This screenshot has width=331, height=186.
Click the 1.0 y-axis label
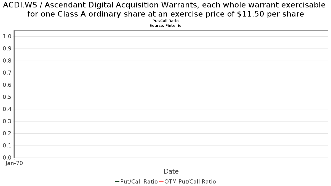pos(7,36)
